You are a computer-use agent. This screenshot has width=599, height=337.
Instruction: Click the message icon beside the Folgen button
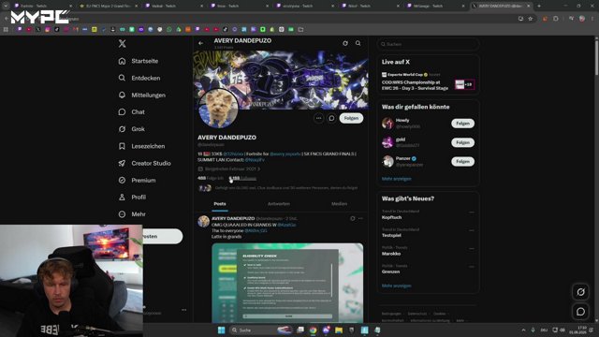tap(331, 118)
